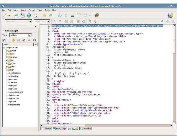Click the Rename file icon in Site Manager
This screenshot has width=177, height=137.
pyautogui.click(x=24, y=40)
